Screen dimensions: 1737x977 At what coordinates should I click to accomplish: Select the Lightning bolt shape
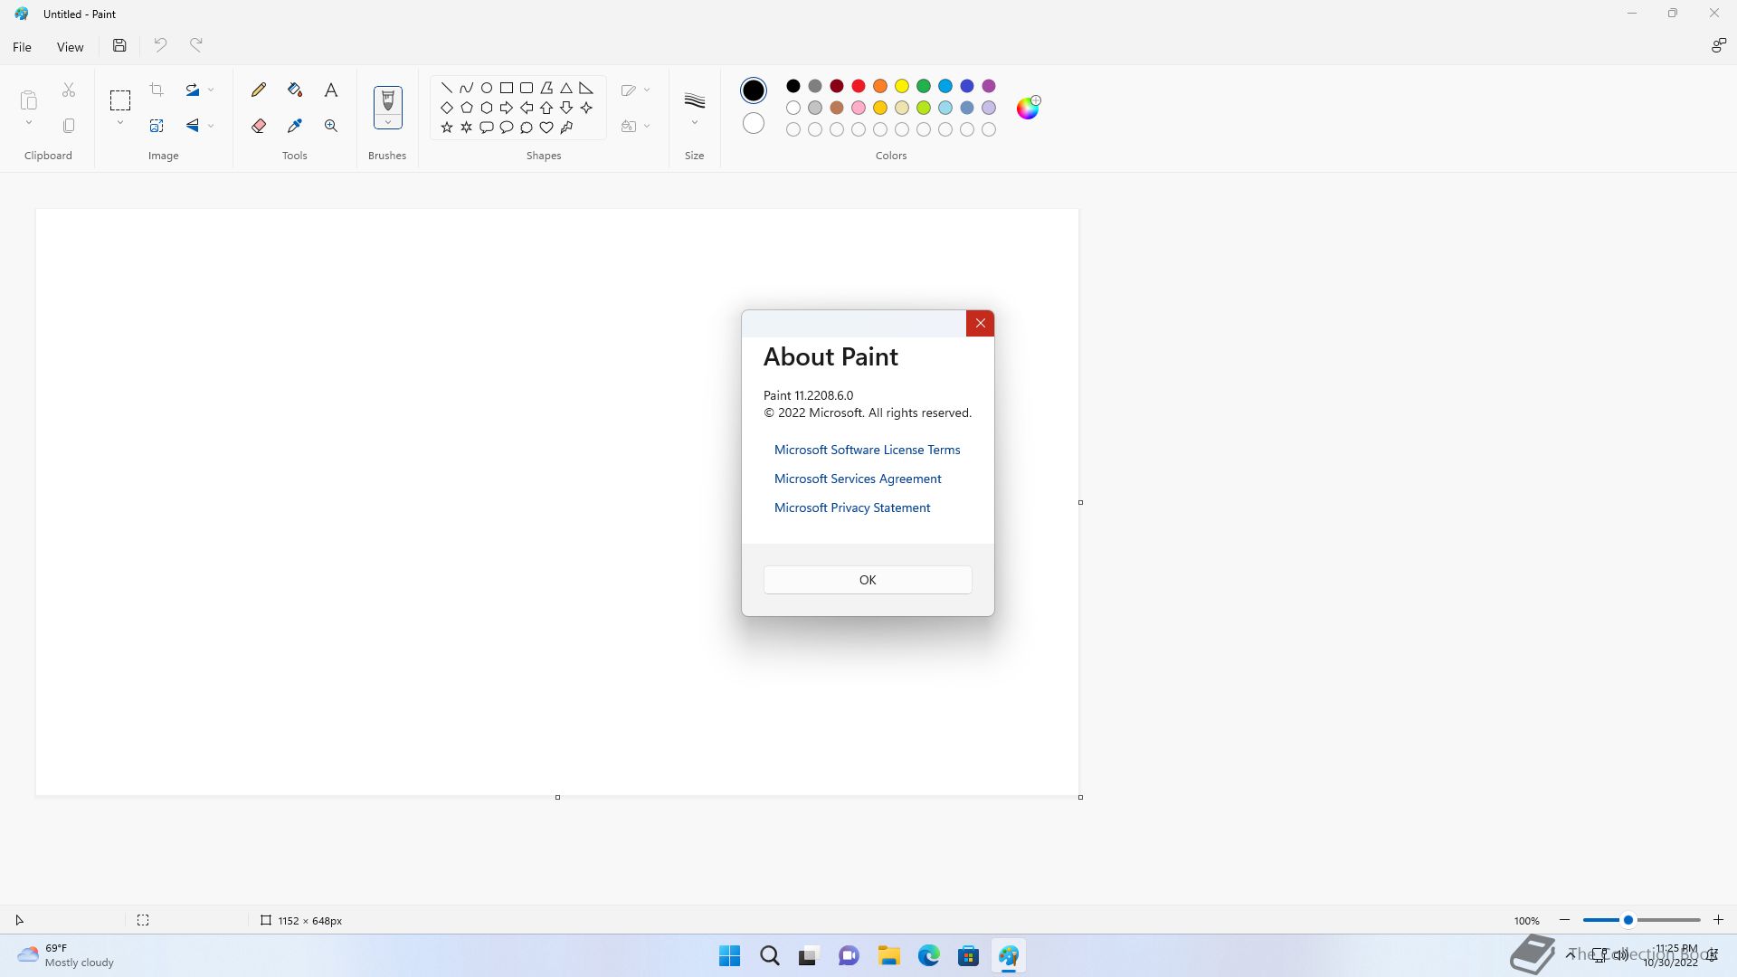click(x=566, y=128)
